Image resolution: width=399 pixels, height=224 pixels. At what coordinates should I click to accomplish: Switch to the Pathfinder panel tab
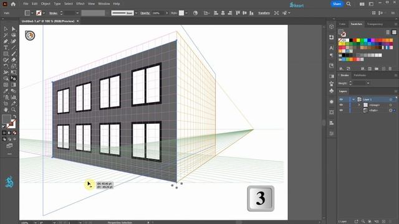coord(360,75)
